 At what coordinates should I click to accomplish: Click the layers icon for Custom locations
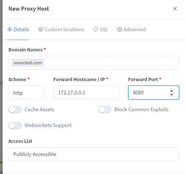click(41, 29)
